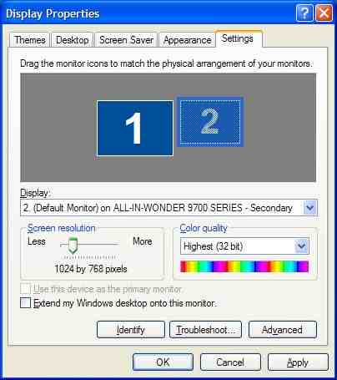Screen dimensions: 337x380
Task: Open the Display monitor dropdown arrow
Action: pos(309,208)
